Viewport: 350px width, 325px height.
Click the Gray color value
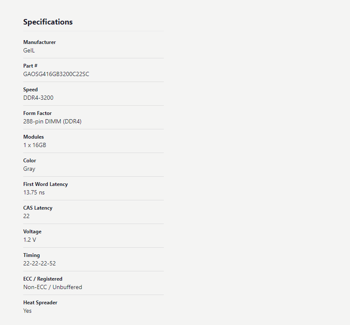tap(29, 169)
